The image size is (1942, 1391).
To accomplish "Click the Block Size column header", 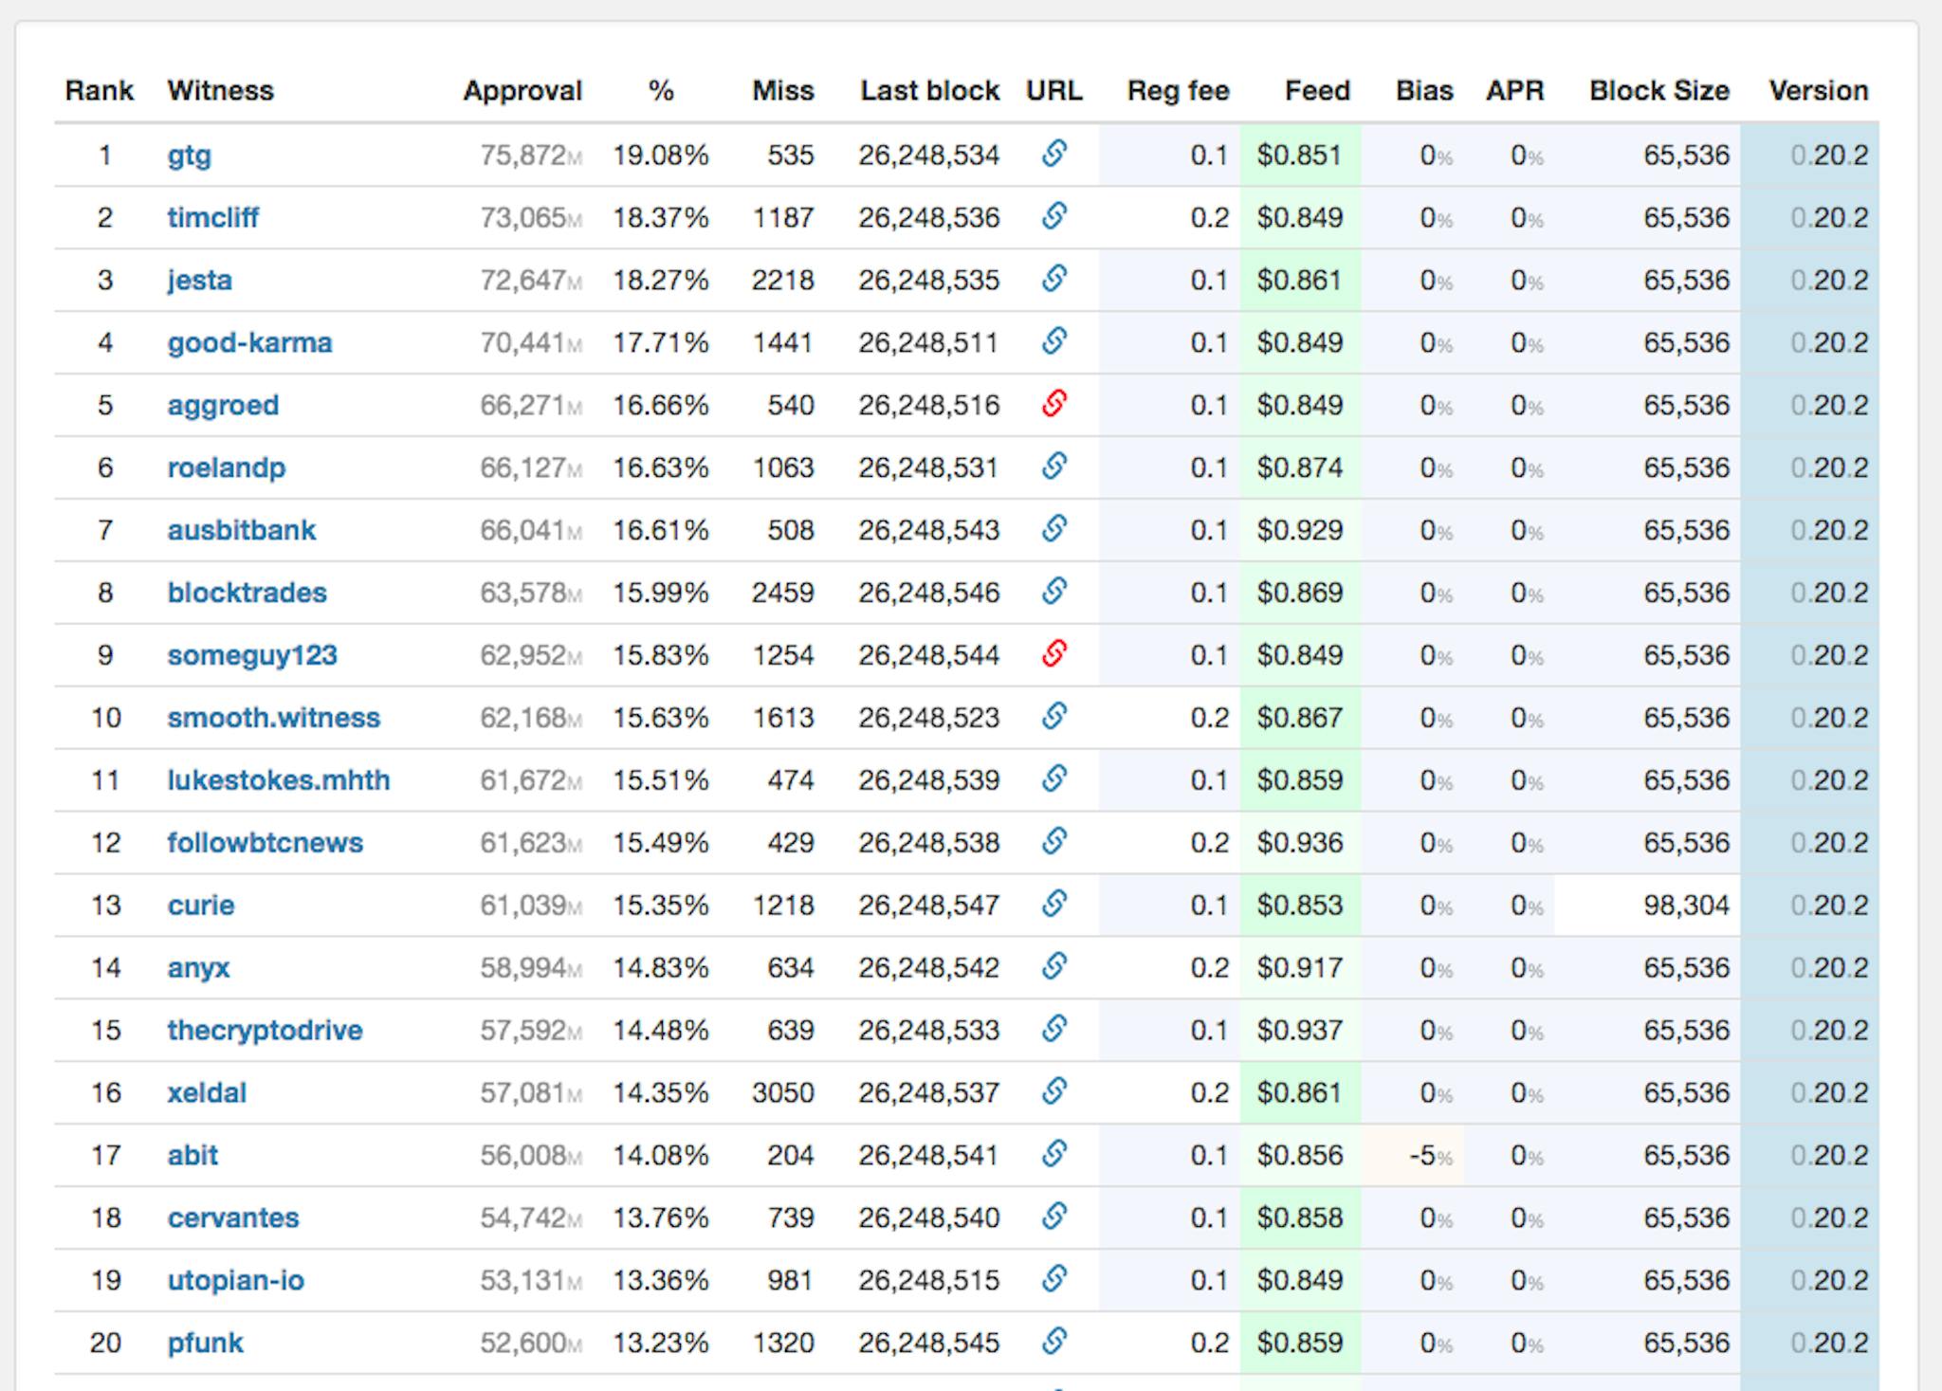I will pos(1658,91).
